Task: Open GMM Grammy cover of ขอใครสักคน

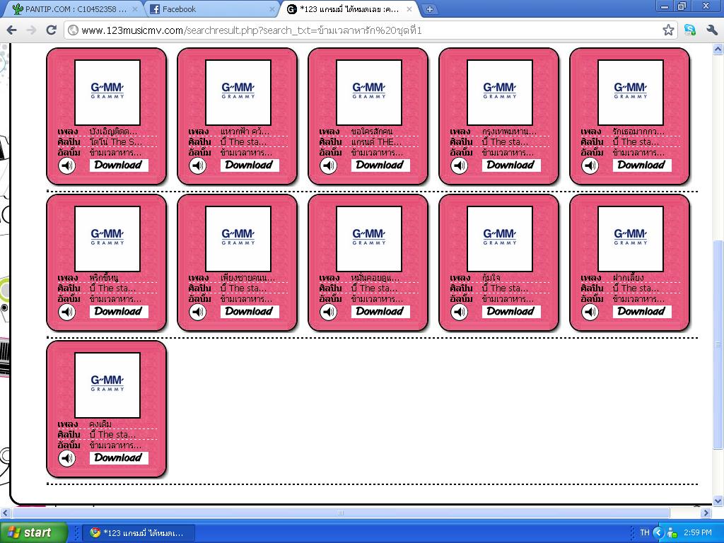Action: [x=369, y=93]
